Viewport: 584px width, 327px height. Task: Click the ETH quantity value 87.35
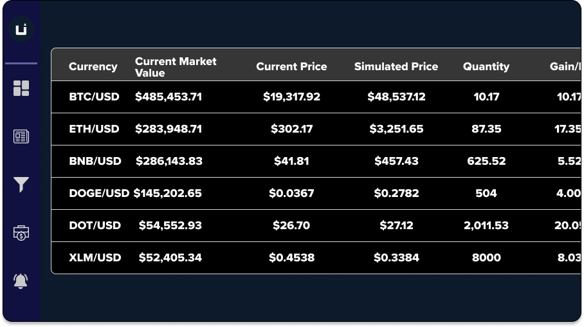click(486, 129)
